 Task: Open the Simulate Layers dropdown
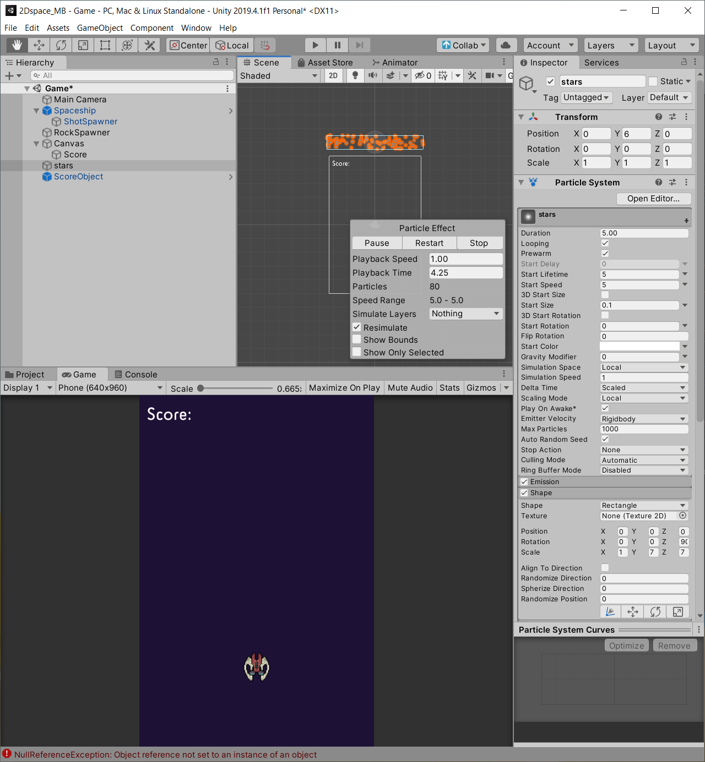click(x=466, y=314)
